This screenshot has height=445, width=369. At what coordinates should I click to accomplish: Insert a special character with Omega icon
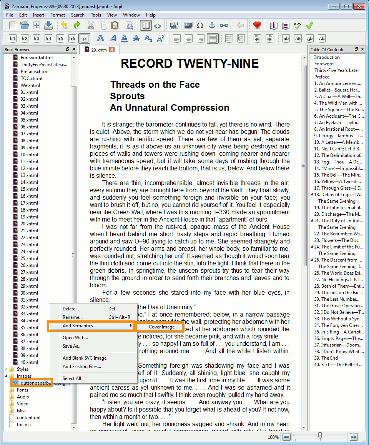click(x=200, y=25)
